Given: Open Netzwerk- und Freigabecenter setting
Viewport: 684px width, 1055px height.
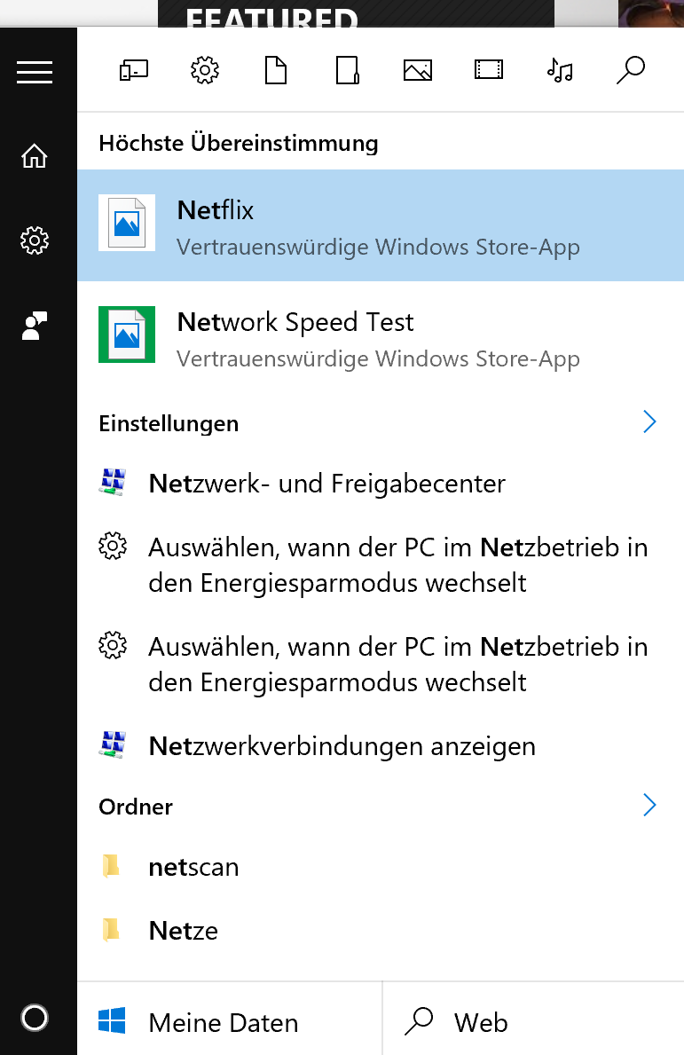Looking at the screenshot, I should coord(381,483).
